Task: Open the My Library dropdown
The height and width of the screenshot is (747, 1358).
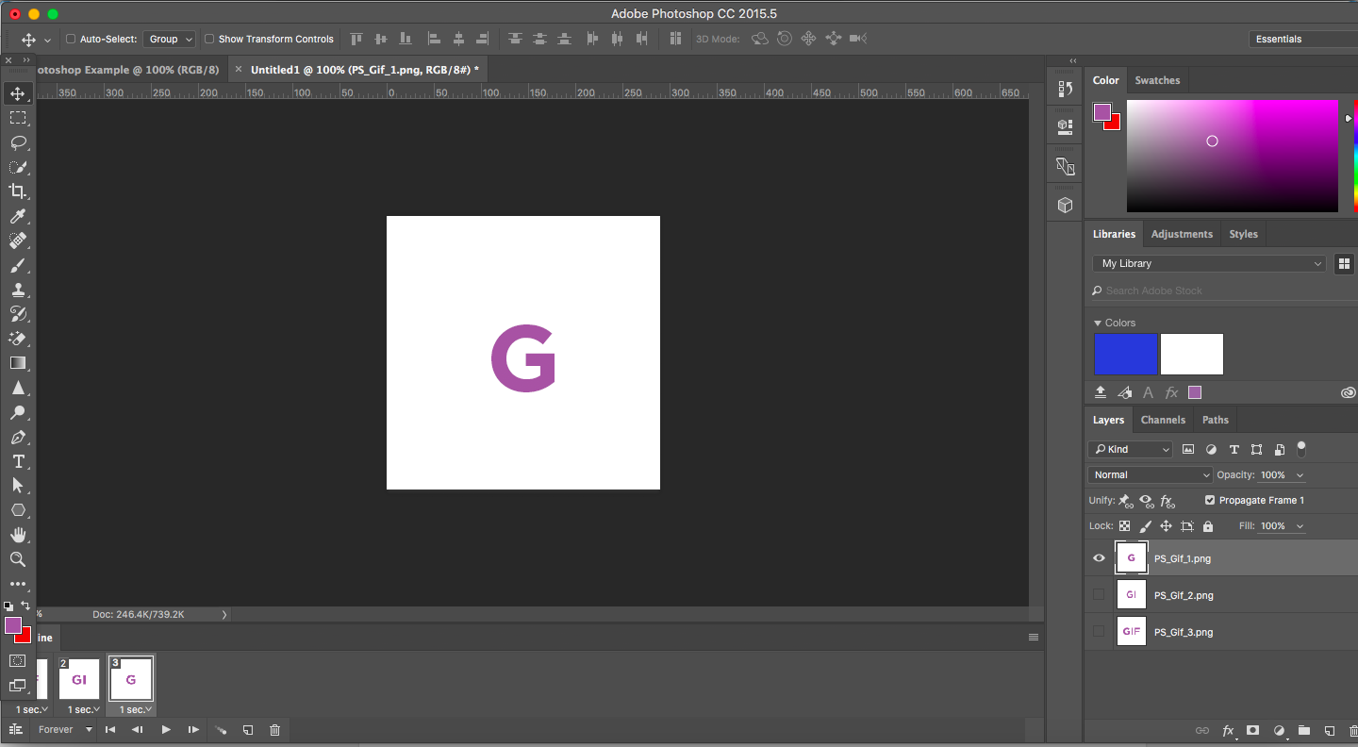Action: click(x=1210, y=263)
